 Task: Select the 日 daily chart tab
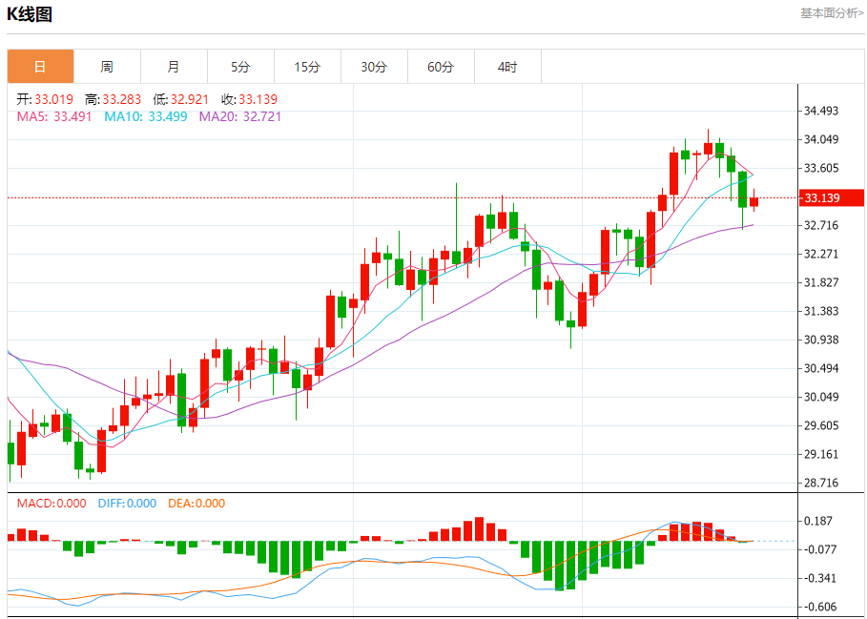point(40,67)
